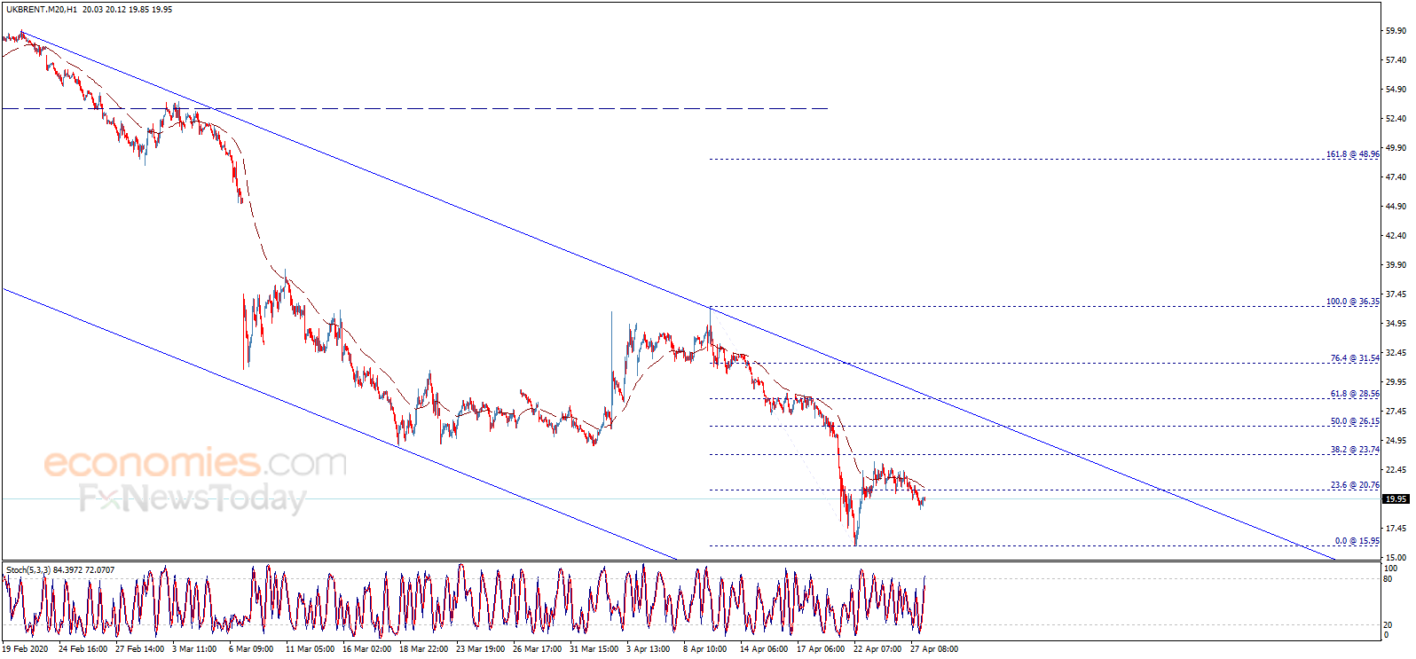Click the UKBRENT.M20,H1 chart title

(x=41, y=10)
